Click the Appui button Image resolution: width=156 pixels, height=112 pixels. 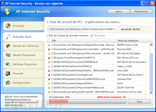coord(119,11)
